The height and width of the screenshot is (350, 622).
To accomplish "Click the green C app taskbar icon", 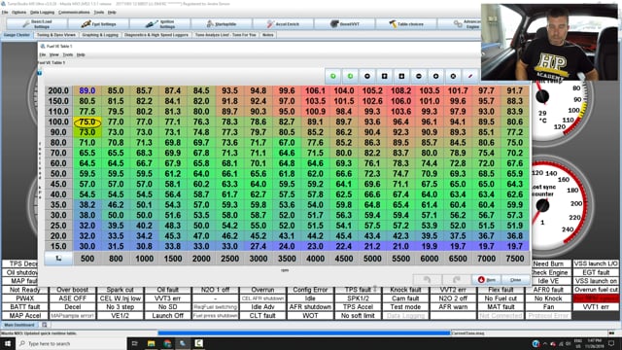I will [x=198, y=343].
